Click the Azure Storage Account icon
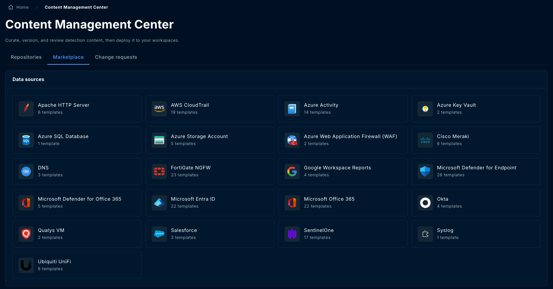The image size is (553, 289). click(x=159, y=140)
